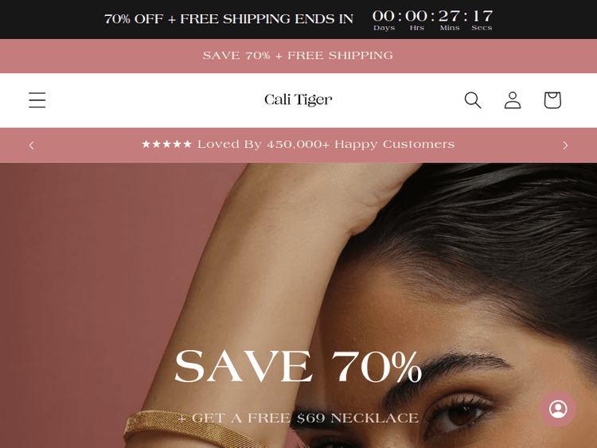The height and width of the screenshot is (448, 597).
Task: Click the 70% Off ends in countdown text
Action: pos(228,19)
